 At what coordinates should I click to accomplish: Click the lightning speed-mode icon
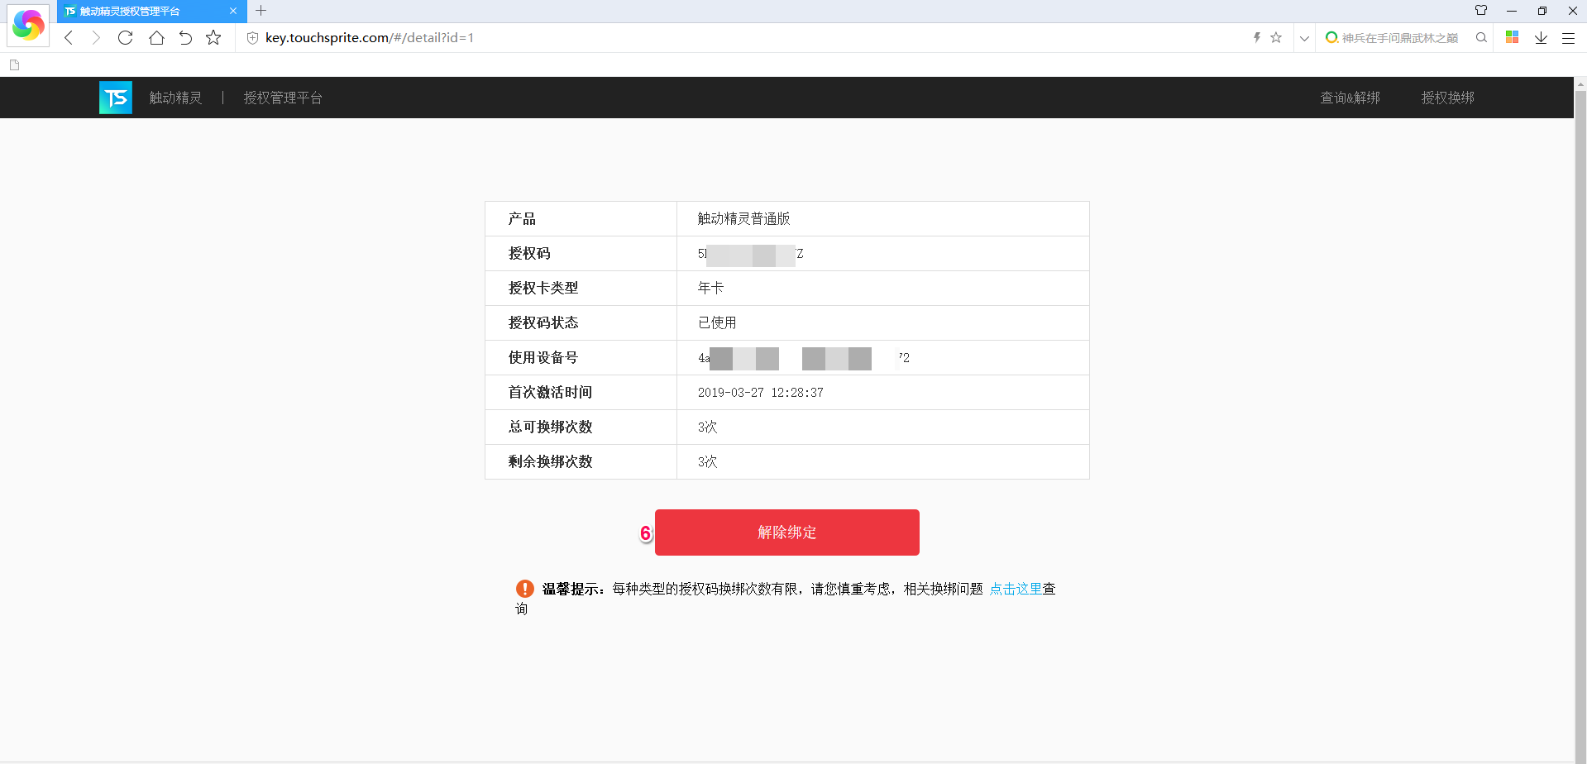pyautogui.click(x=1256, y=38)
